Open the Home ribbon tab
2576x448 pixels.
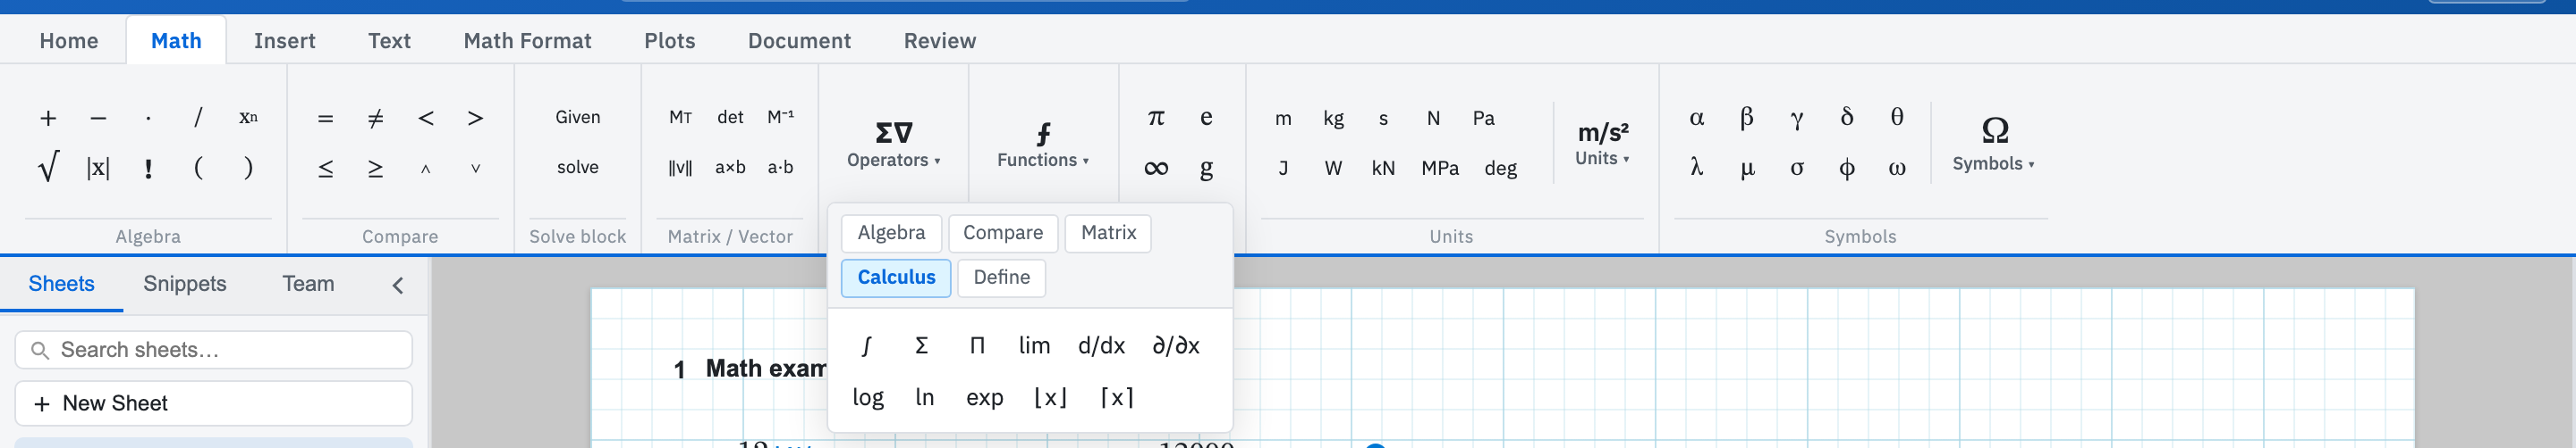[x=69, y=41]
